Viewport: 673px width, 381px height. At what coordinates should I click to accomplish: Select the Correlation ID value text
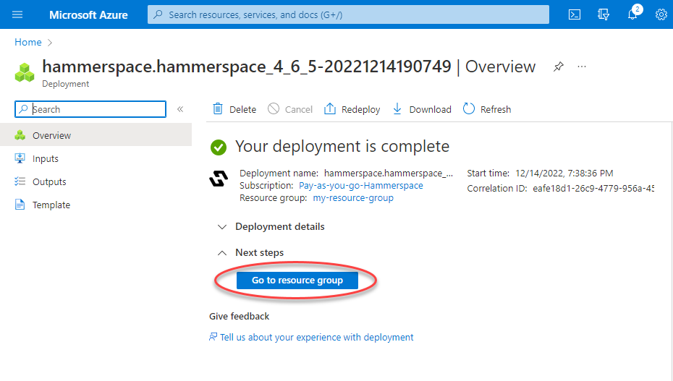click(593, 189)
